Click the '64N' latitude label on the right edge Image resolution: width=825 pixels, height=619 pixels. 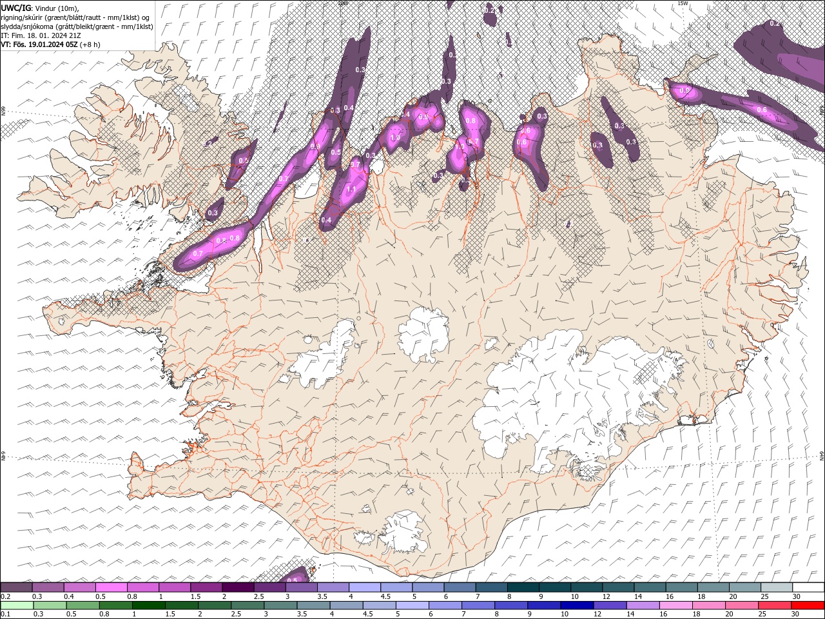(822, 455)
